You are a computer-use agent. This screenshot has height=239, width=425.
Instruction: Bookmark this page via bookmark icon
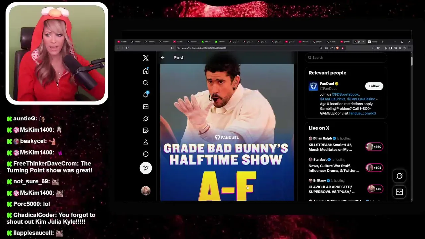click(x=172, y=48)
